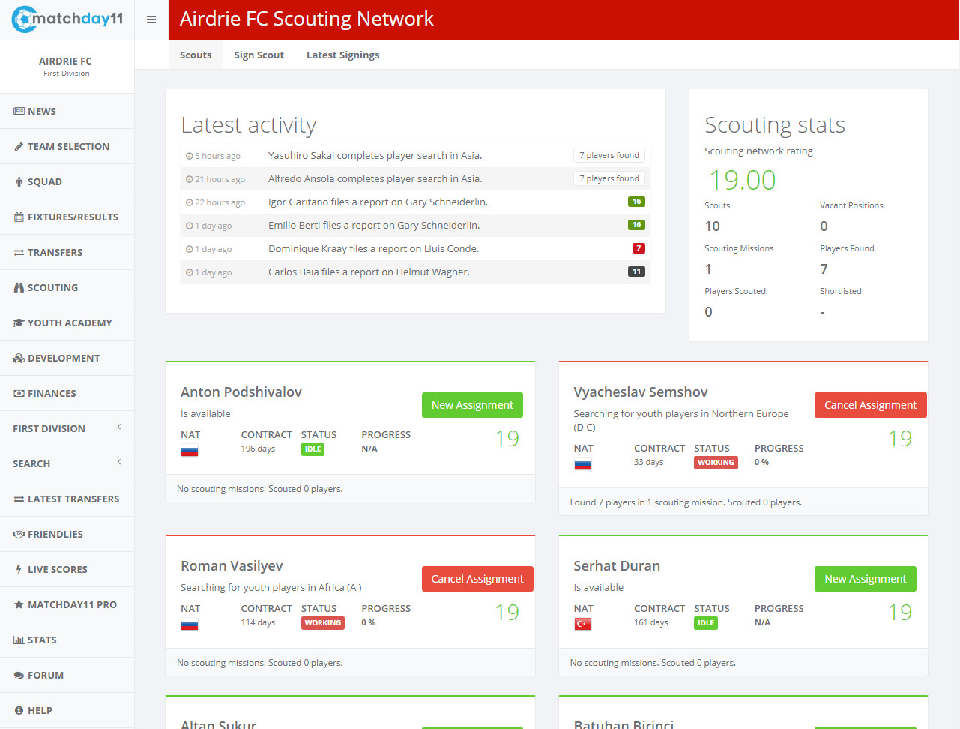Give Anton Podshivalov a New Assignment
The width and height of the screenshot is (960, 729).
tap(472, 405)
